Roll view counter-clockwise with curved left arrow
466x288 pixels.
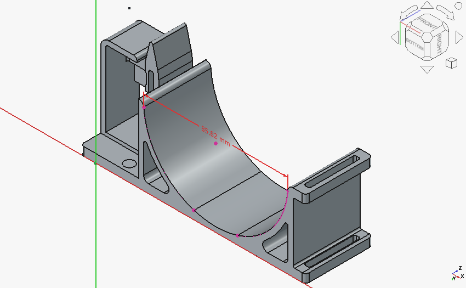(408, 13)
